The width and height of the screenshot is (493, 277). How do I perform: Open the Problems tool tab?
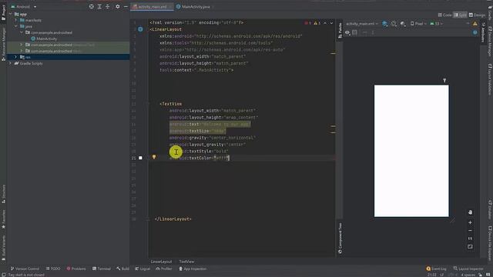pyautogui.click(x=76, y=269)
